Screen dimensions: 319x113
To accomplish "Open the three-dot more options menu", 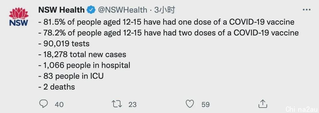I will pos(307,10).
